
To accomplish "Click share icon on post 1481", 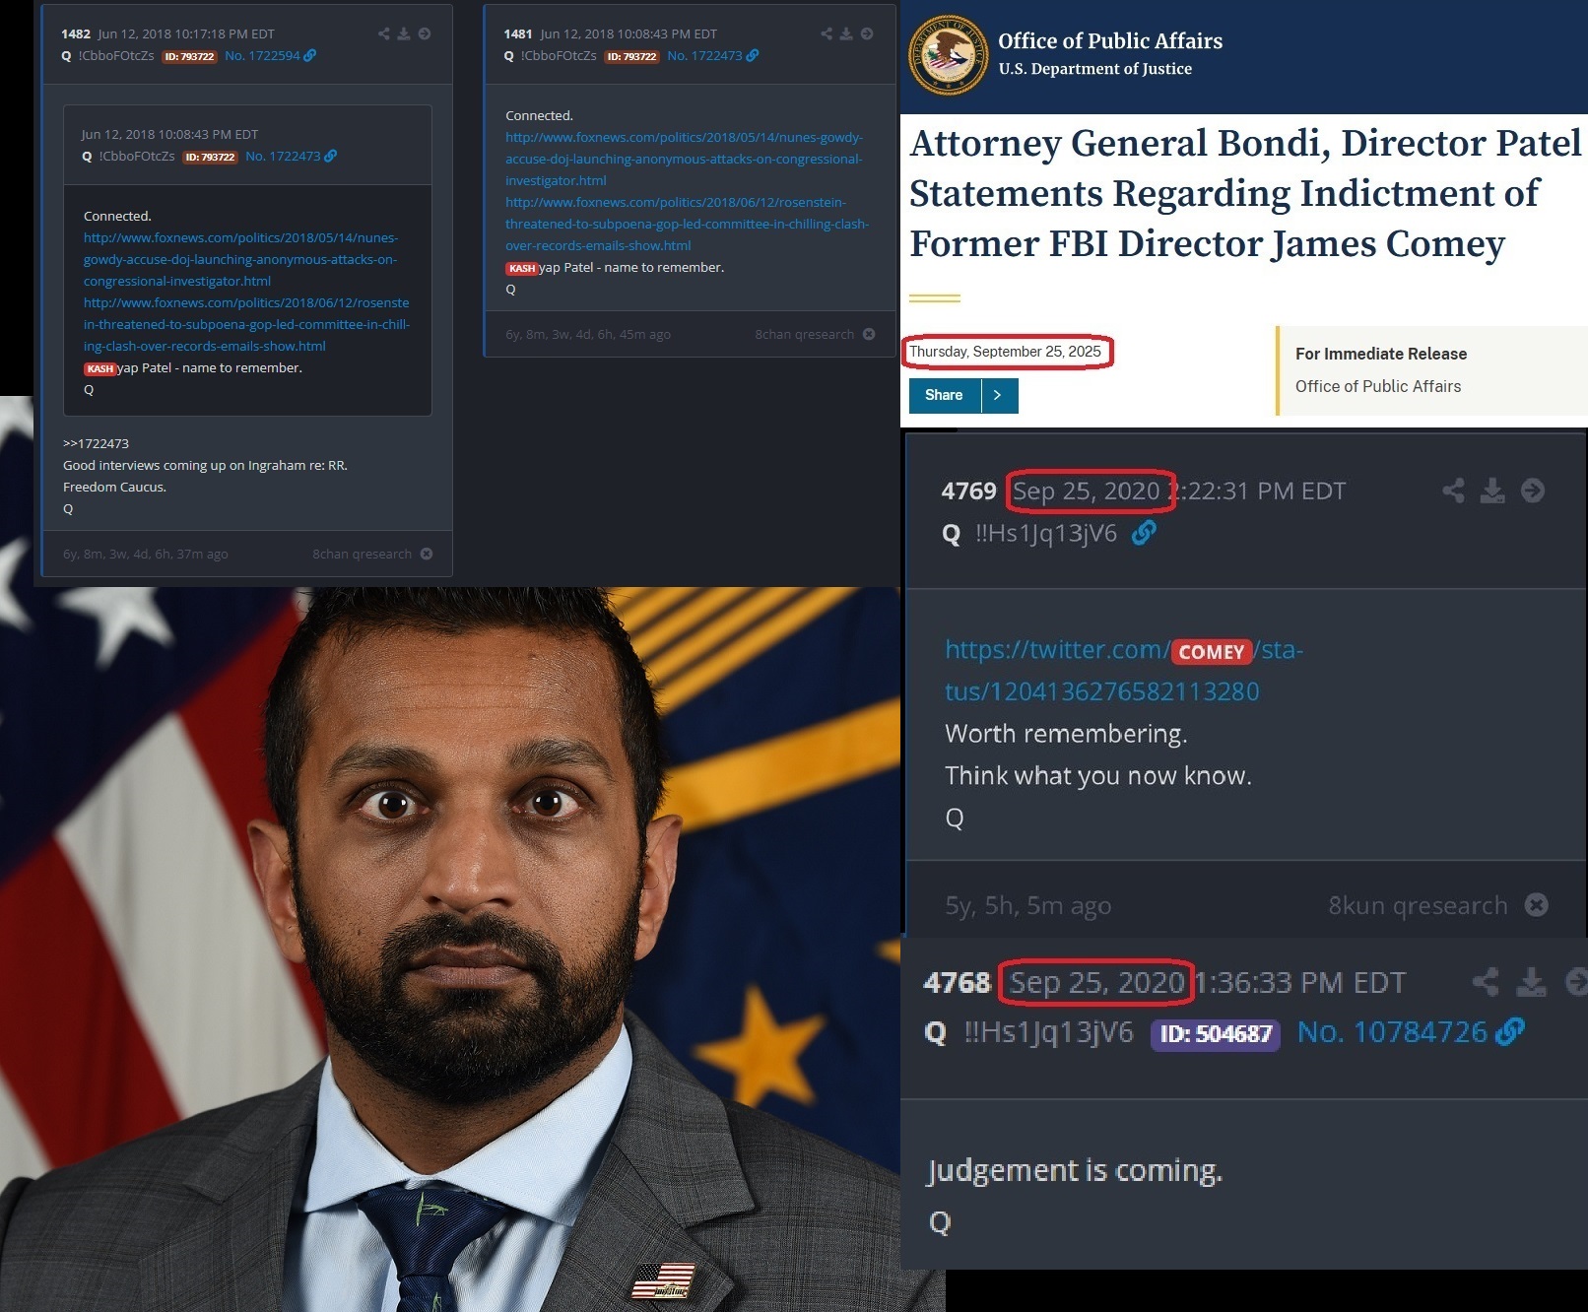I will click(827, 33).
